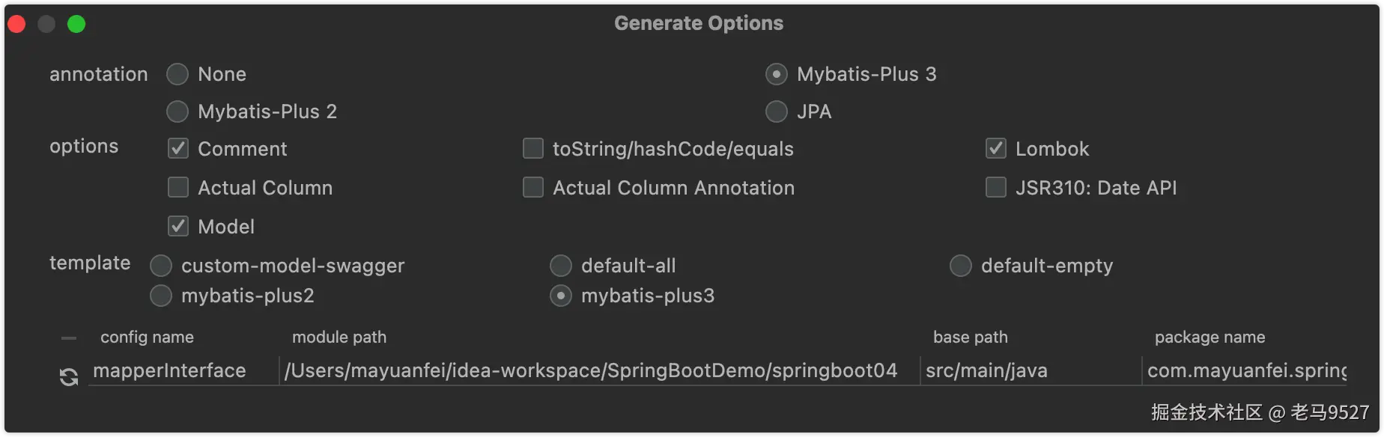Screen dimensions: 1384x437
Task: Select Mybatis-Plus 2 annotation
Action: click(177, 111)
